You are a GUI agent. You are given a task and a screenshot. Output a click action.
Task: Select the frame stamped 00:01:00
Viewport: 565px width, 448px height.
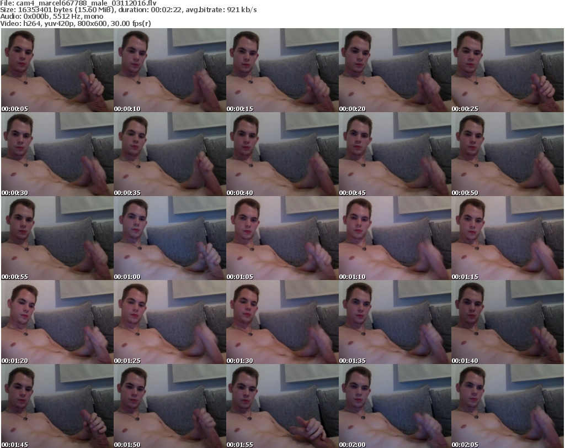pyautogui.click(x=170, y=238)
